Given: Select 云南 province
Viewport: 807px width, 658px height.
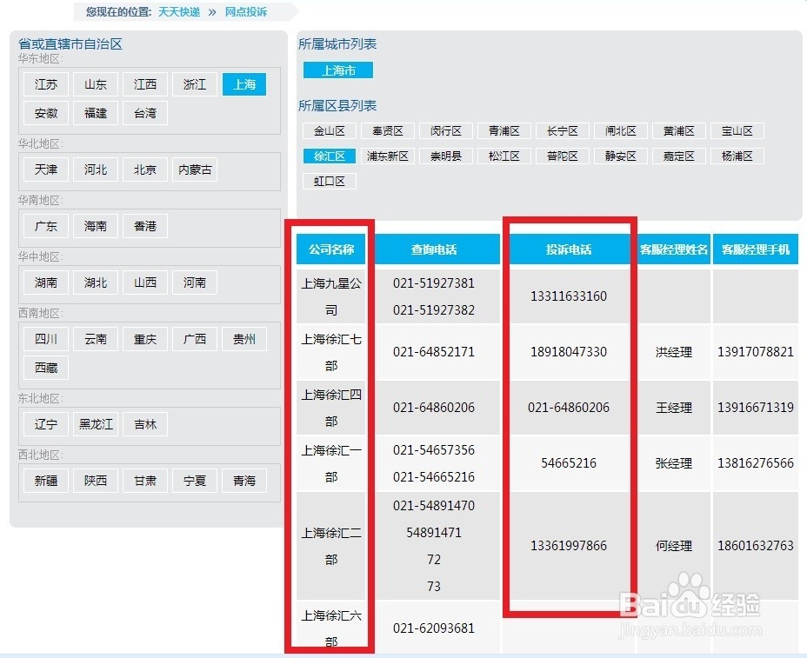Looking at the screenshot, I should point(95,339).
